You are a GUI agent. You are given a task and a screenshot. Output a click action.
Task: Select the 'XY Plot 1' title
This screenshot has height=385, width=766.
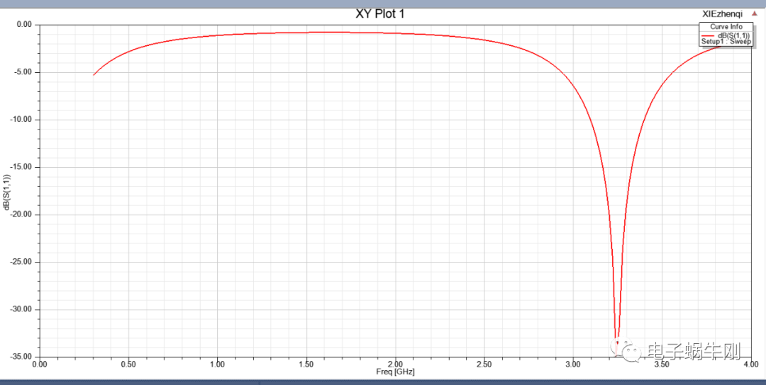[380, 14]
